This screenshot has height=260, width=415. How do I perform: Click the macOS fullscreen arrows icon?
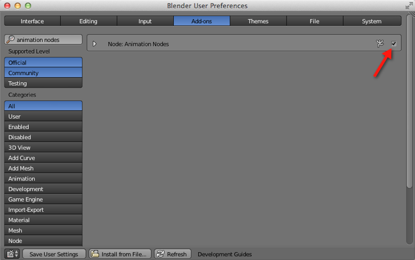[409, 6]
